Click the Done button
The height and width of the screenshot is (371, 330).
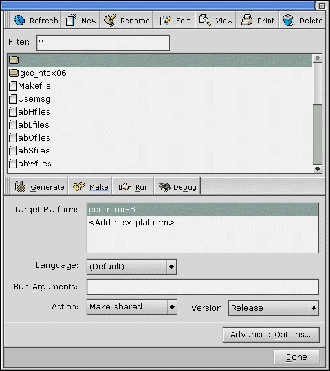(297, 357)
